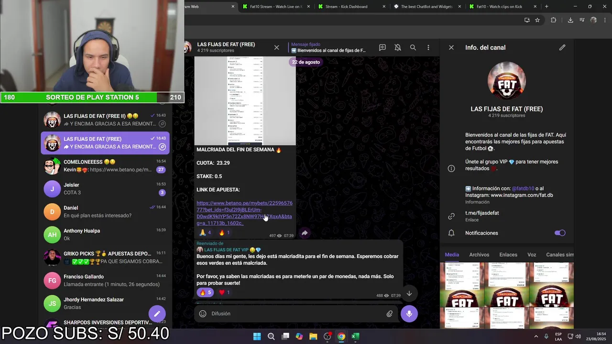Open Excel from the taskbar

[355, 336]
